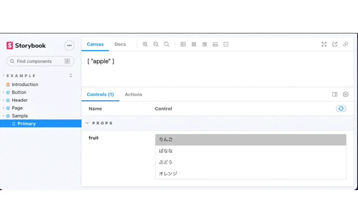This screenshot has width=358, height=223.
Task: Select ぶどう in fruit list
Action: coord(251,162)
